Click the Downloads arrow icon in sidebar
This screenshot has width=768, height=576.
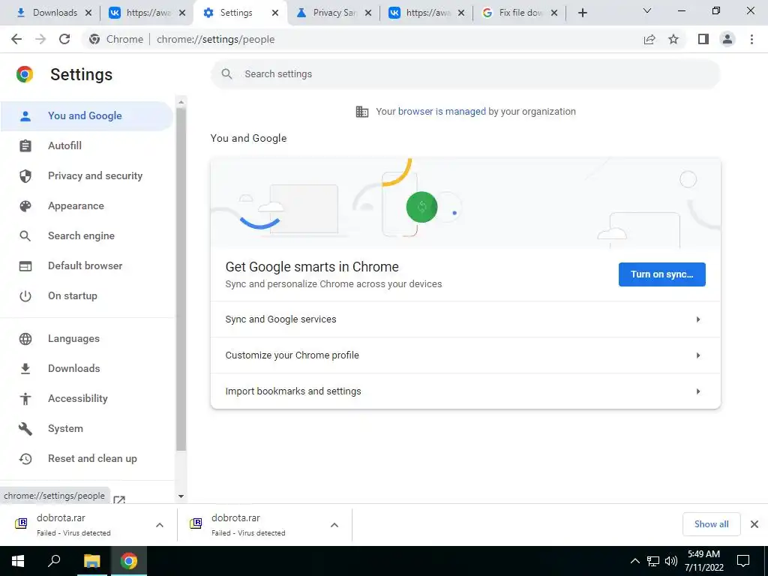tap(25, 369)
